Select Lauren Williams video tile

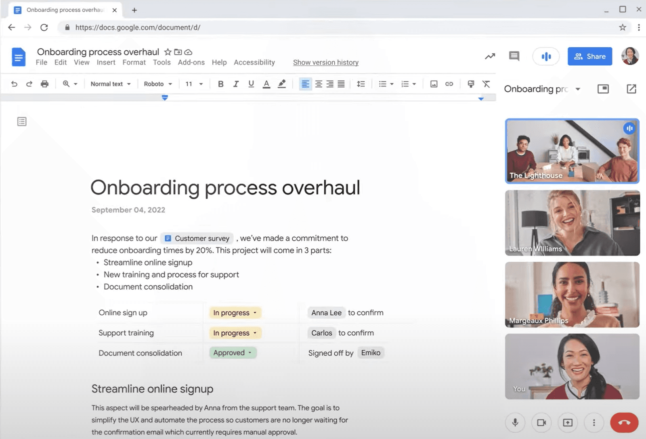(x=572, y=223)
